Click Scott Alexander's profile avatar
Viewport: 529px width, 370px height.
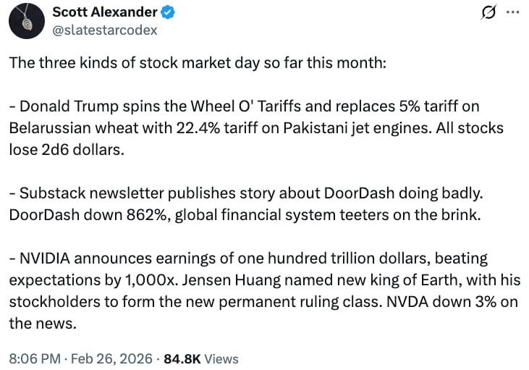coord(28,21)
